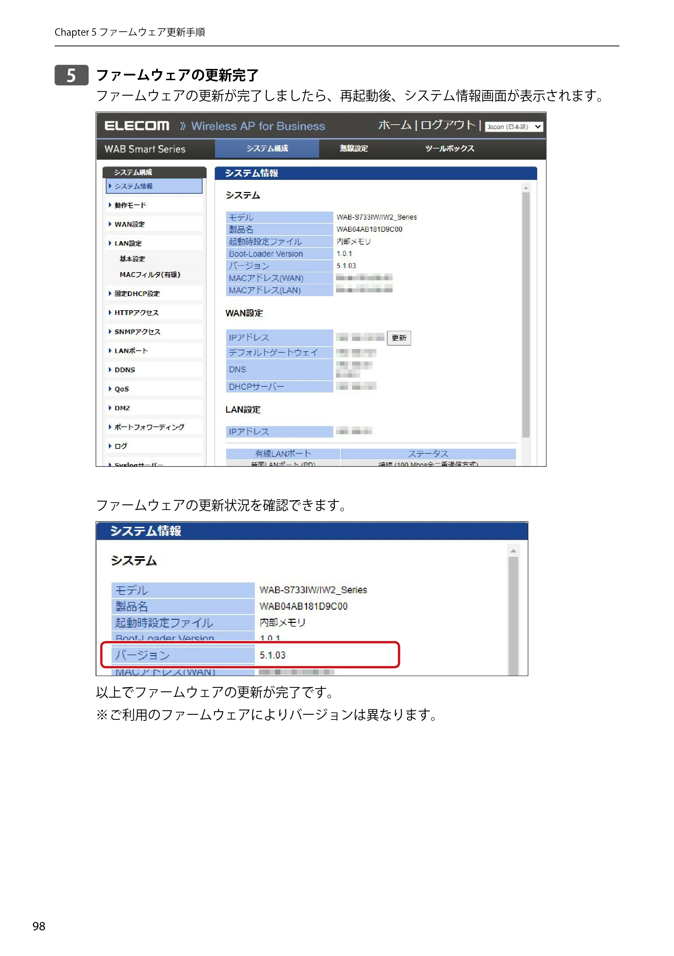Click the ステータス column header

(428, 453)
